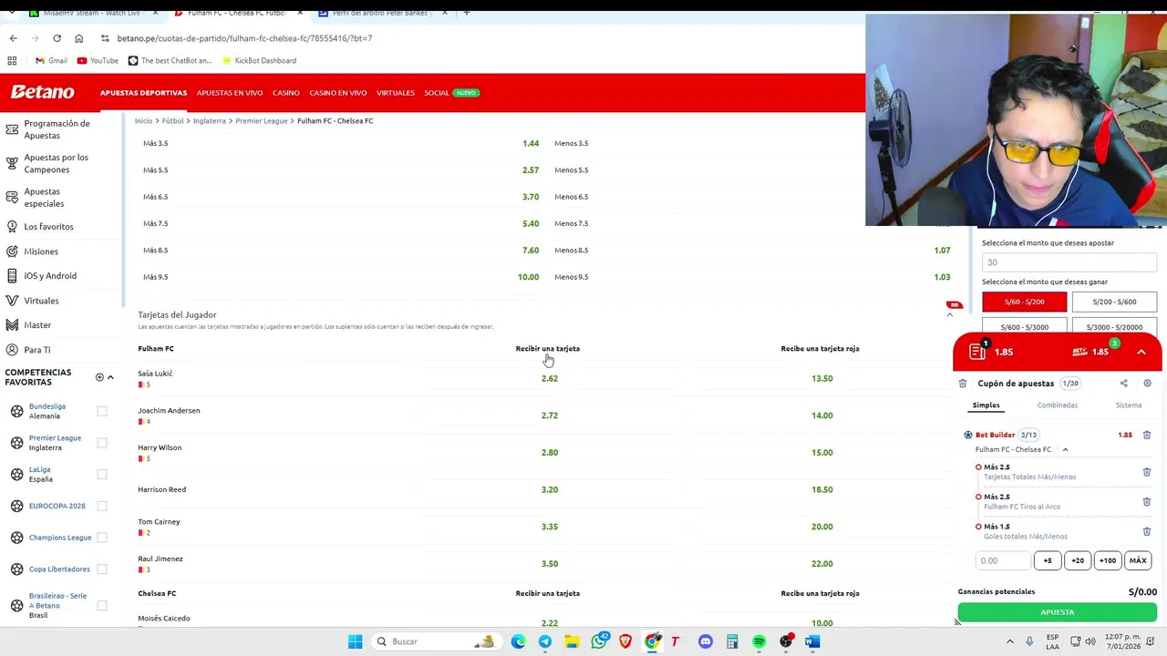The image size is (1167, 656).
Task: Pick Joachim Andersen red card odds 14.00
Action: click(x=822, y=415)
